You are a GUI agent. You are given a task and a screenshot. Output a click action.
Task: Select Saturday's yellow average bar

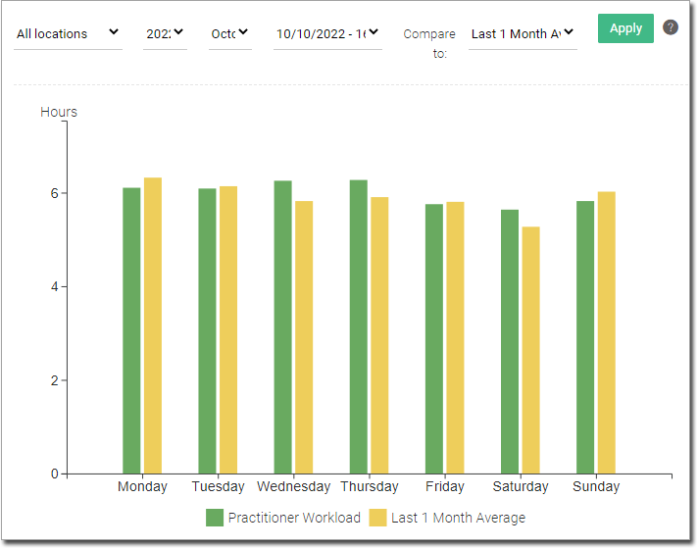pos(530,350)
